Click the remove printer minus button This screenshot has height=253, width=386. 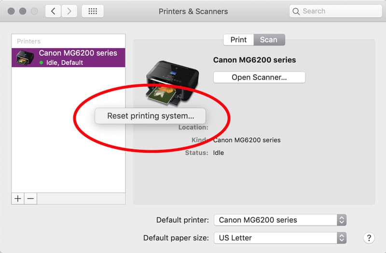(x=30, y=199)
